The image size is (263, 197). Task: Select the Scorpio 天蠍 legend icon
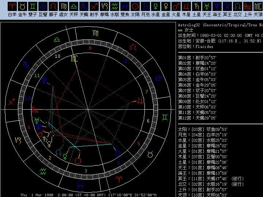[x=84, y=6]
